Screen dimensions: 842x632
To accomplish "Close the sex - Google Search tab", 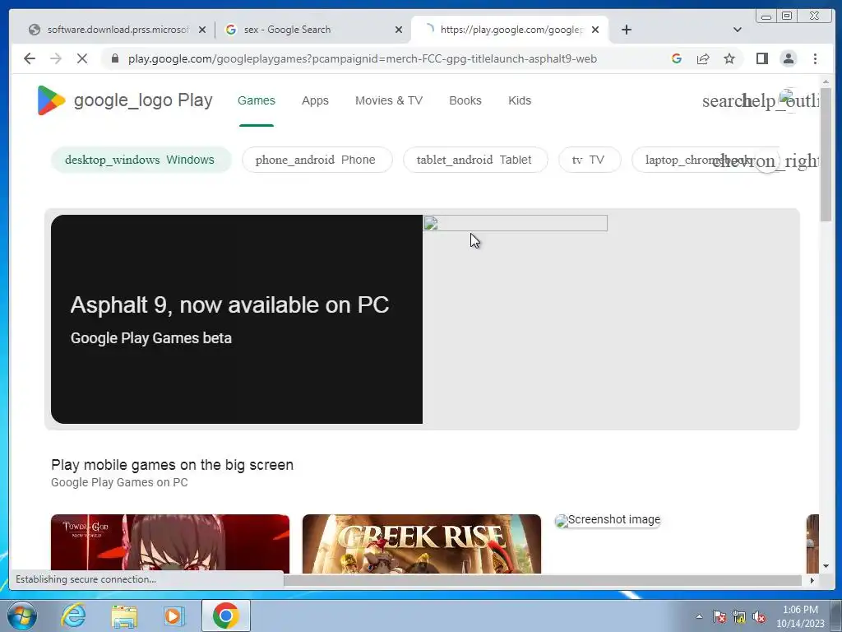I will (399, 30).
